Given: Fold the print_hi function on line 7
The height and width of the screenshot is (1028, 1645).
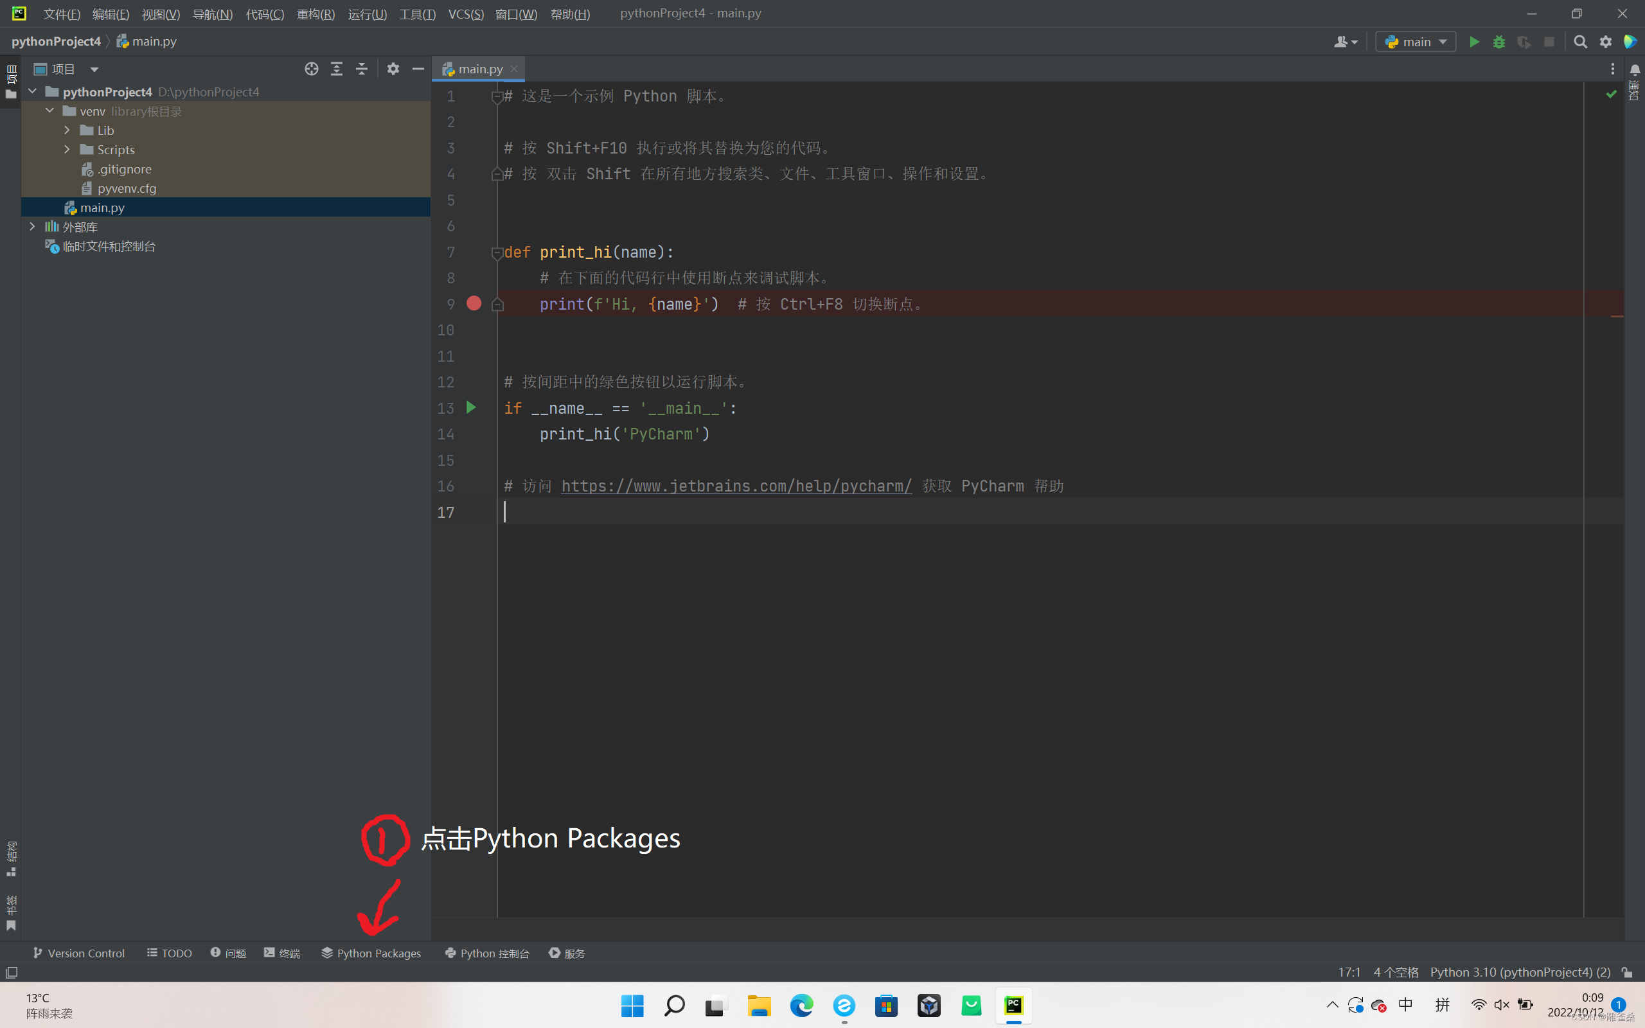Looking at the screenshot, I should tap(497, 253).
